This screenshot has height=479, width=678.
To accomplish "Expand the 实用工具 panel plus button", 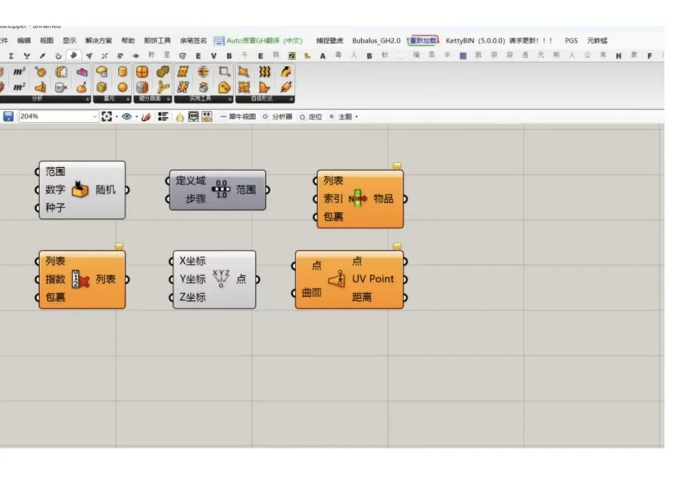I will [x=230, y=100].
